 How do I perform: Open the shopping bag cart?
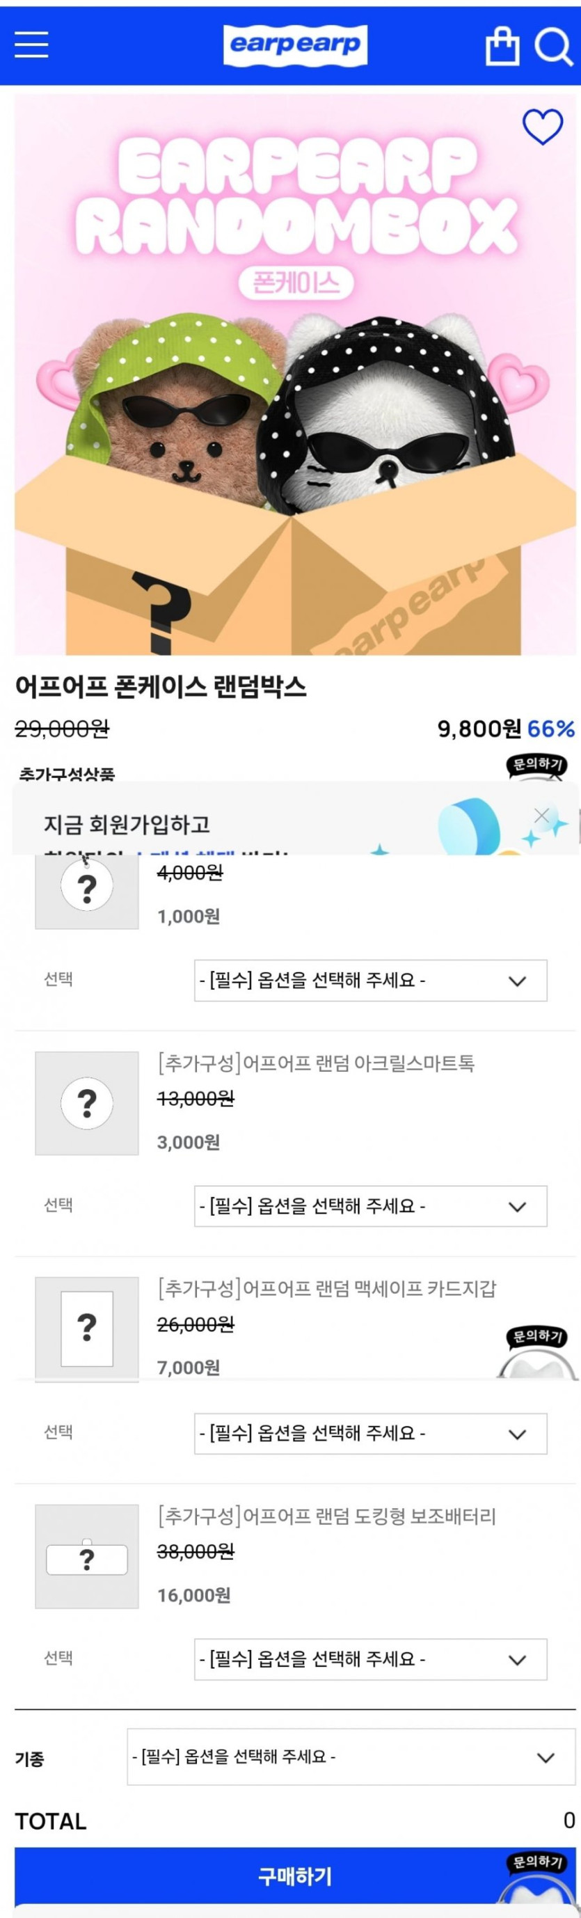(502, 46)
